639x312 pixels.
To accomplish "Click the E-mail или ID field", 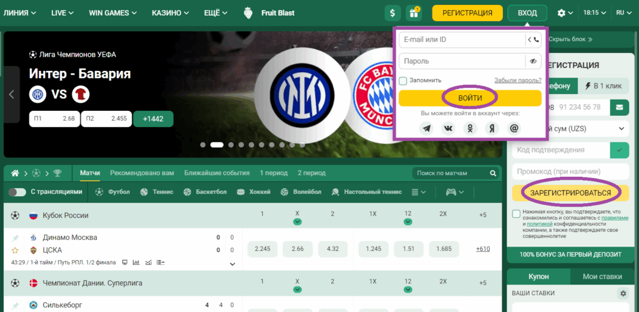I will tap(462, 40).
